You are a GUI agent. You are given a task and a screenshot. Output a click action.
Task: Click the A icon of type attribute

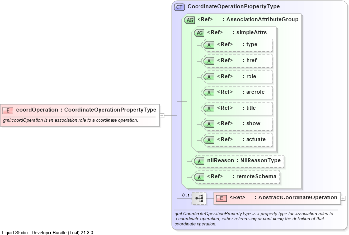[x=209, y=45]
